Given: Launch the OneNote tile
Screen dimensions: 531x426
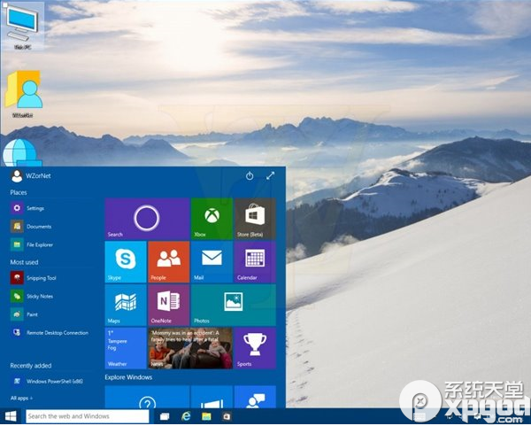Looking at the screenshot, I should [x=169, y=305].
